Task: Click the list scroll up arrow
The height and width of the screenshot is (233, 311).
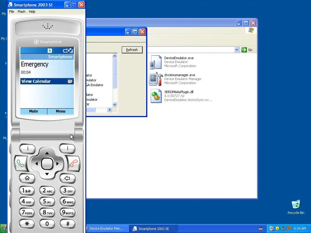Action: point(114,56)
